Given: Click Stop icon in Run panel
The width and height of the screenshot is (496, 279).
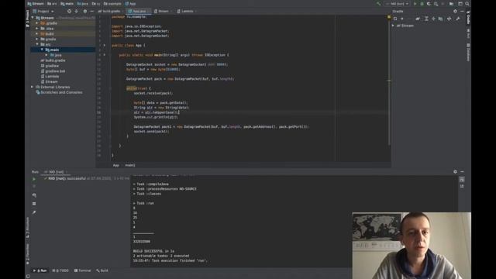Looking at the screenshot, I should click(x=34, y=187).
